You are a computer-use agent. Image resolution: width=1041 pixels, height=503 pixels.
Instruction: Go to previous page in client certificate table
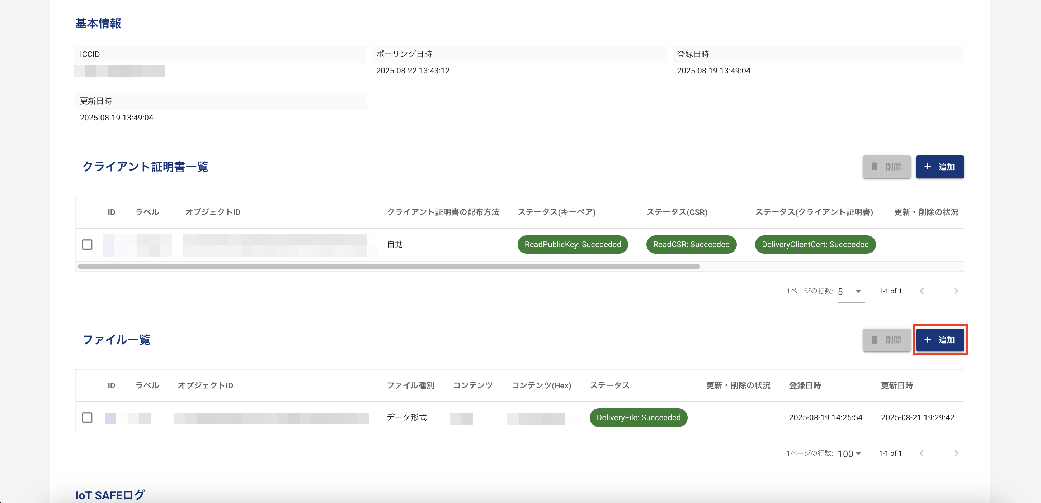click(922, 291)
